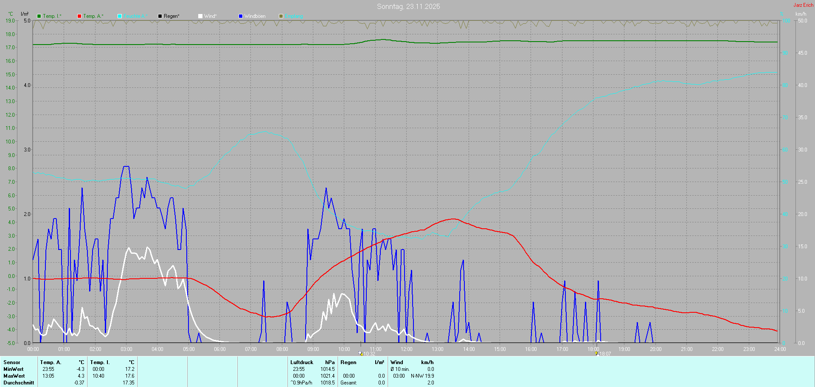The width and height of the screenshot is (815, 387).
Task: Click the Luftdruck column header
Action: (x=302, y=362)
